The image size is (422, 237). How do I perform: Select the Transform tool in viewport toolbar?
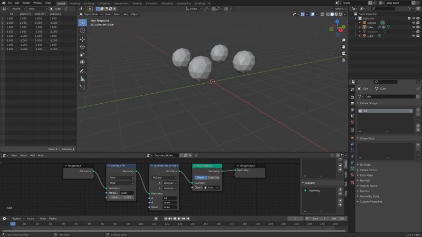click(x=82, y=62)
